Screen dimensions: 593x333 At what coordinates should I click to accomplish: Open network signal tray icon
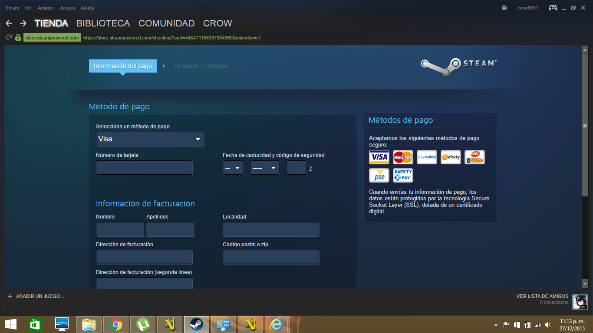click(x=538, y=324)
